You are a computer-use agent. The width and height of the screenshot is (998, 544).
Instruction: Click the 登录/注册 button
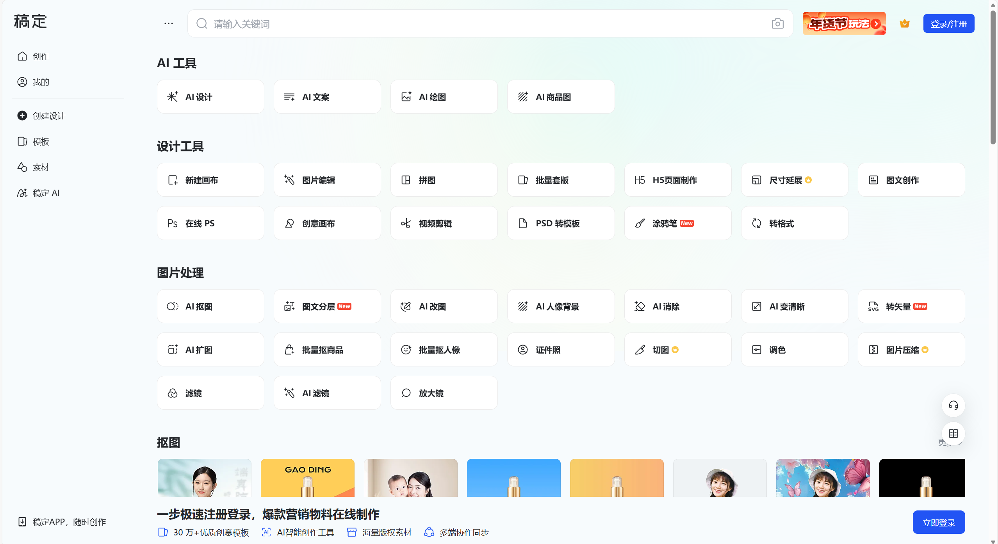coord(948,23)
